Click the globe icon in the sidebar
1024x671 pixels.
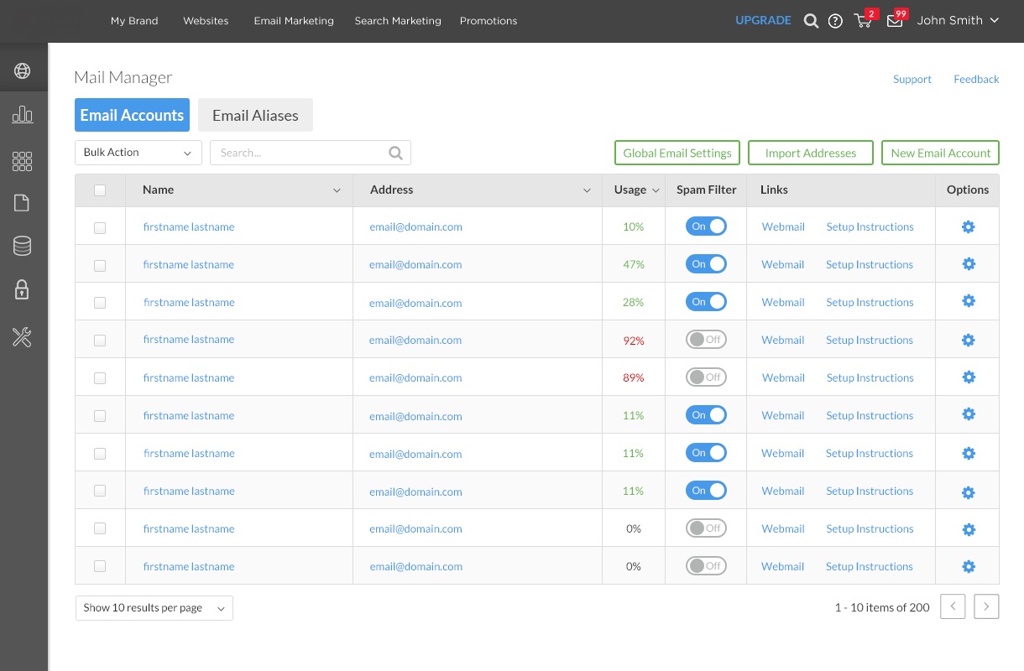point(23,70)
